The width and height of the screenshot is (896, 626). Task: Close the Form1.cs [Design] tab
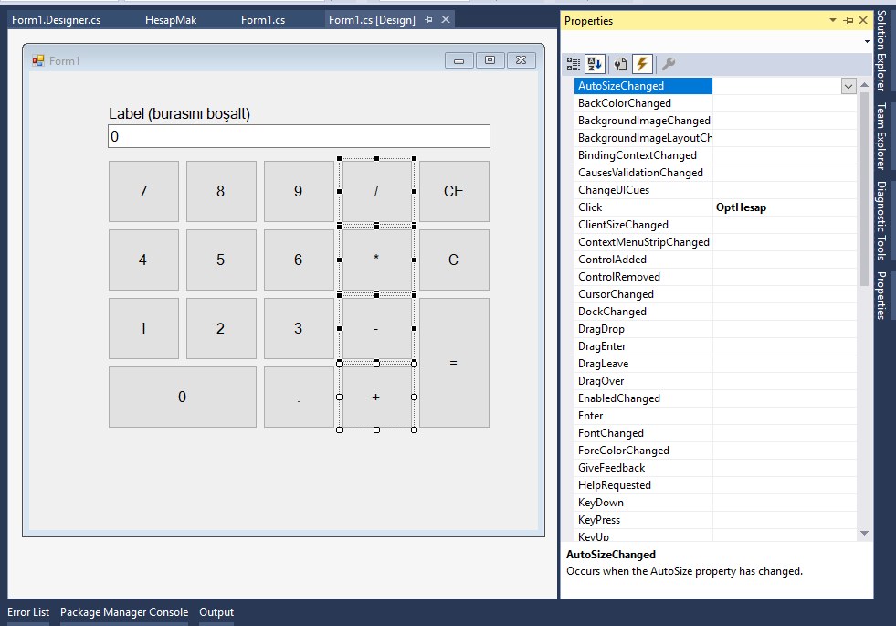(446, 20)
